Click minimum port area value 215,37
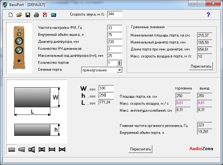The height and width of the screenshot is (165, 223). coord(205,36)
